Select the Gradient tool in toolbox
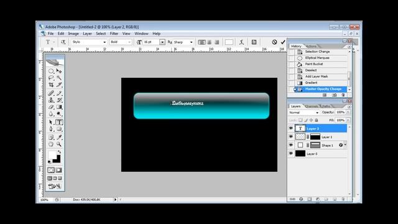 pyautogui.click(x=59, y=107)
